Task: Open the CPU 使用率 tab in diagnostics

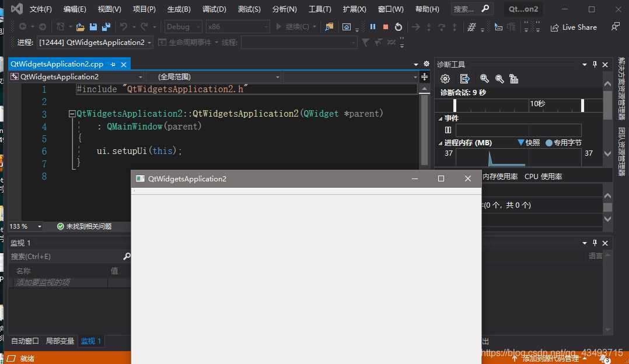Action: (543, 176)
